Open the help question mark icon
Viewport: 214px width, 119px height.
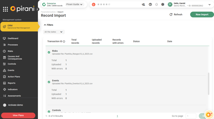click(150, 4)
